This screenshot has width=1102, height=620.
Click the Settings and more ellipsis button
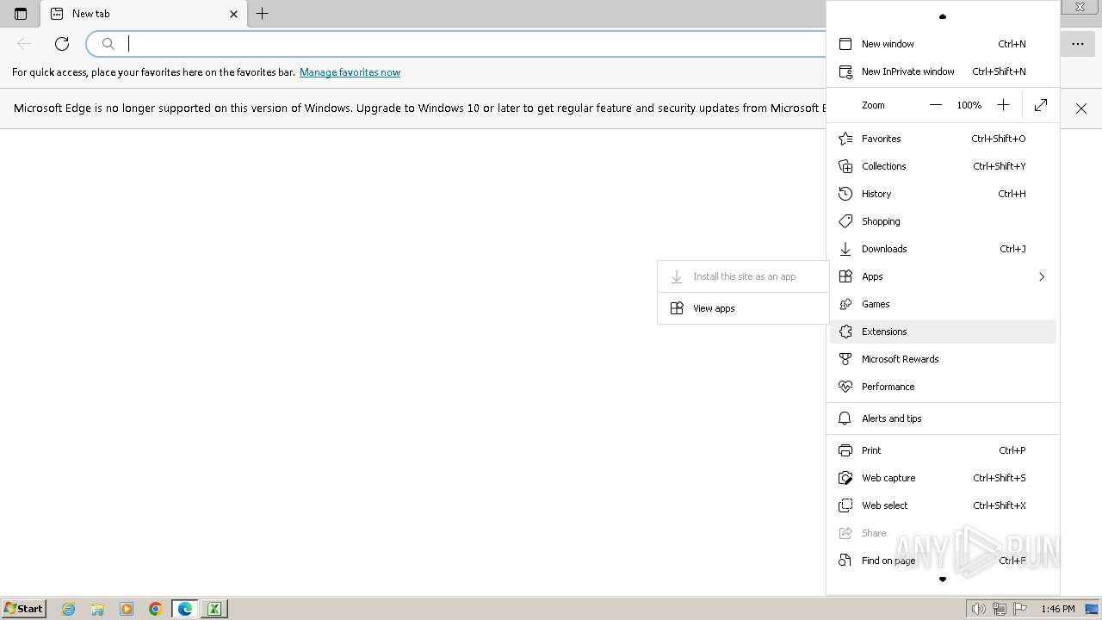tap(1078, 44)
